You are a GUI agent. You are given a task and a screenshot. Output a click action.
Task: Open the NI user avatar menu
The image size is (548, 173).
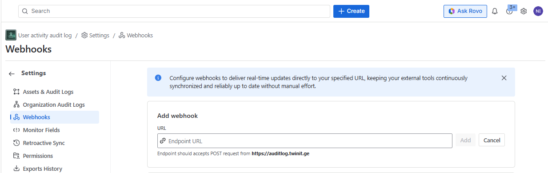(x=538, y=11)
